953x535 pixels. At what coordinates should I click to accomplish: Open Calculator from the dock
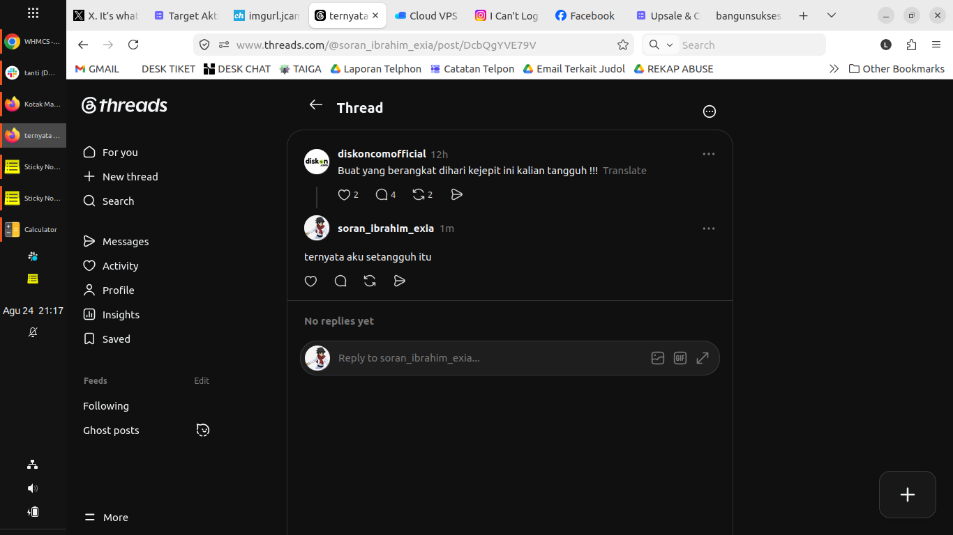[x=33, y=229]
